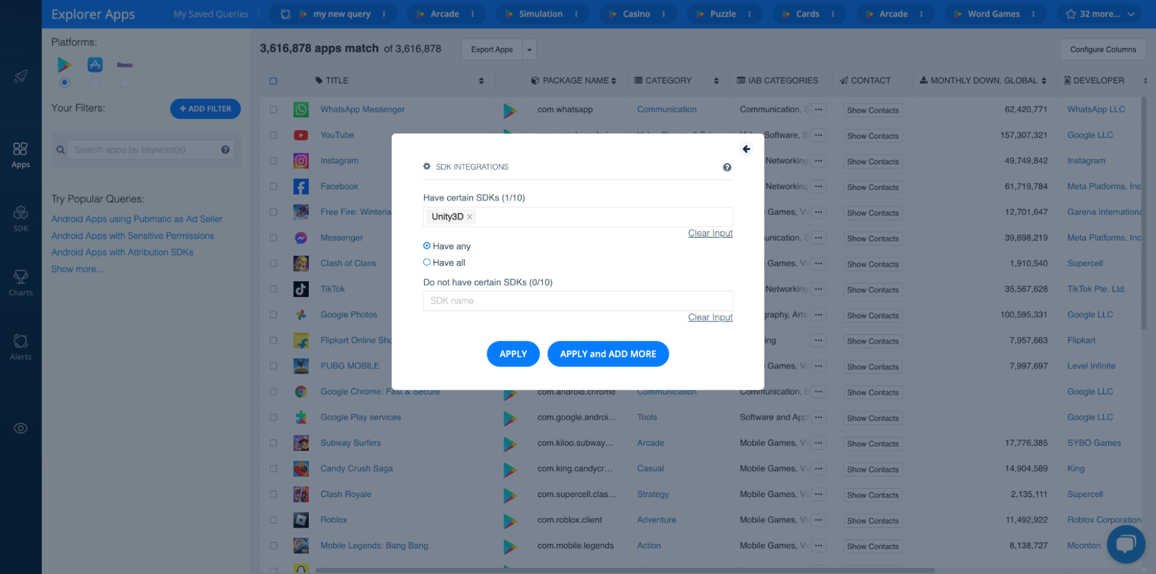Click APPLY and ADD MORE button
The image size is (1156, 574).
[x=608, y=354]
